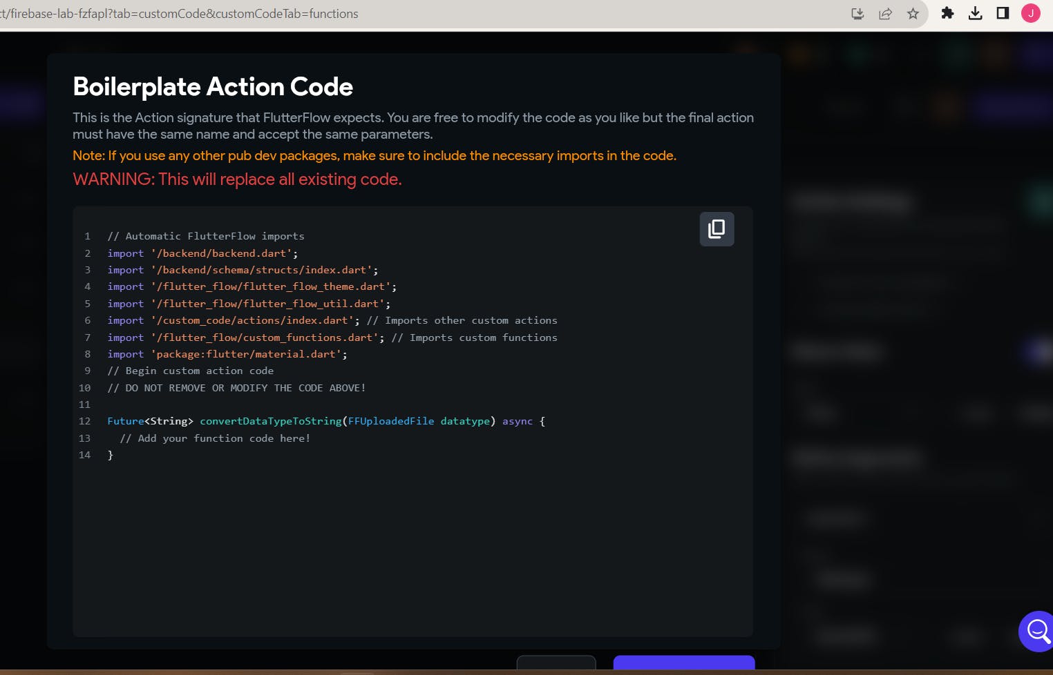Image resolution: width=1053 pixels, height=675 pixels.
Task: Open the search chat bubble button
Action: tap(1037, 631)
